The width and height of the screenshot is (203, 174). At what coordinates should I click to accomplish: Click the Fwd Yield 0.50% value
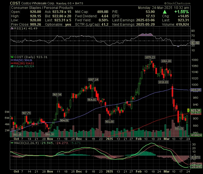click(x=104, y=20)
